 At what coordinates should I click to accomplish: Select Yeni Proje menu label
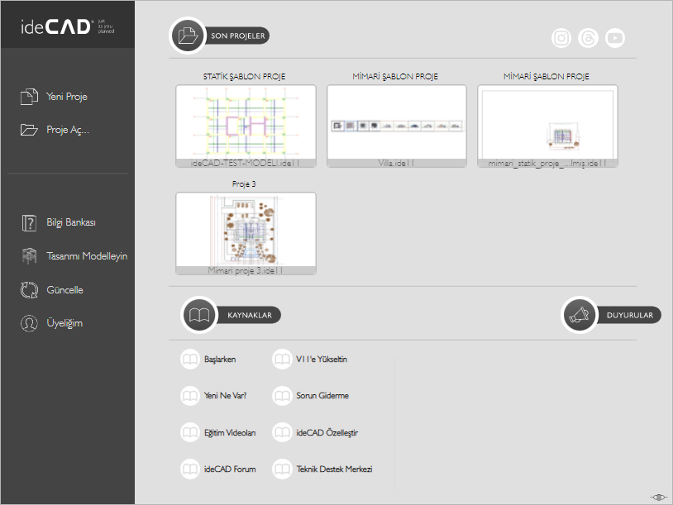coord(67,97)
